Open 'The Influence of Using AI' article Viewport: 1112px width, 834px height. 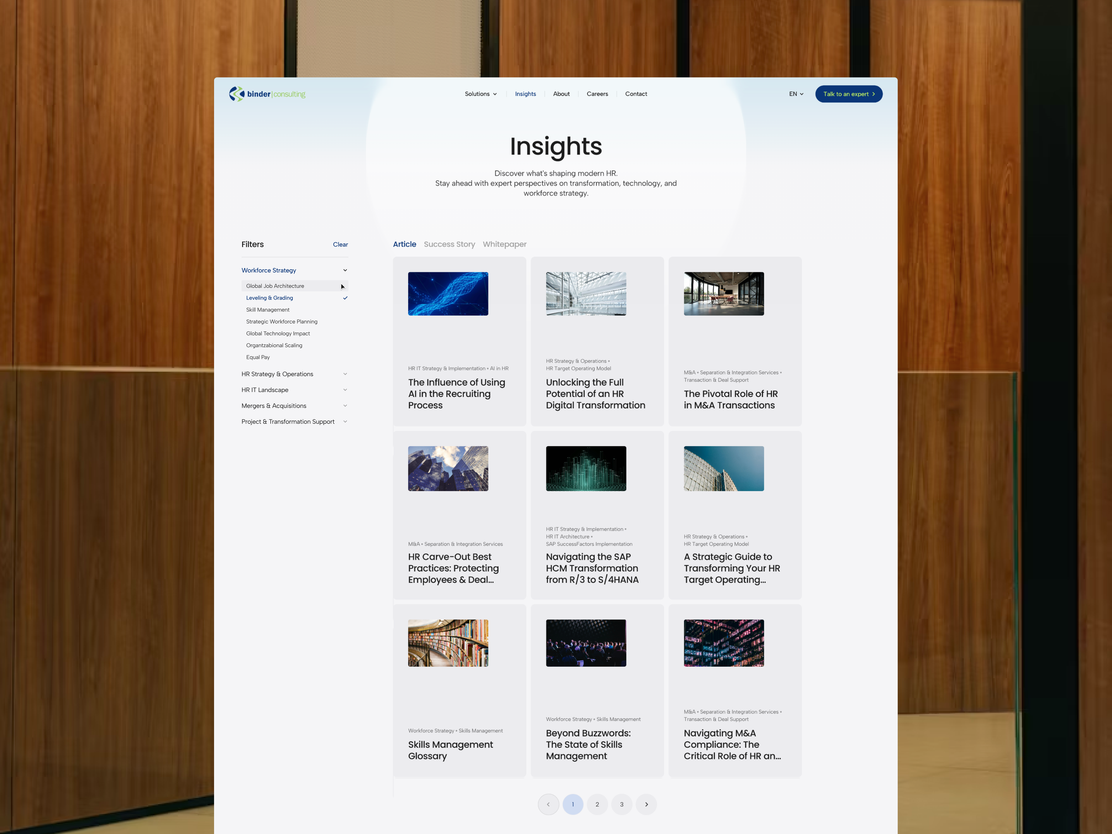click(x=457, y=394)
